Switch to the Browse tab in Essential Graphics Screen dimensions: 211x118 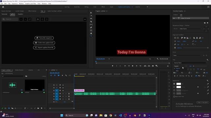point(175,15)
